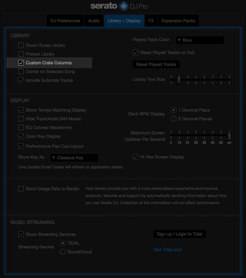Go to the Expansion Packs tab
The width and height of the screenshot is (246, 278).
point(178,21)
